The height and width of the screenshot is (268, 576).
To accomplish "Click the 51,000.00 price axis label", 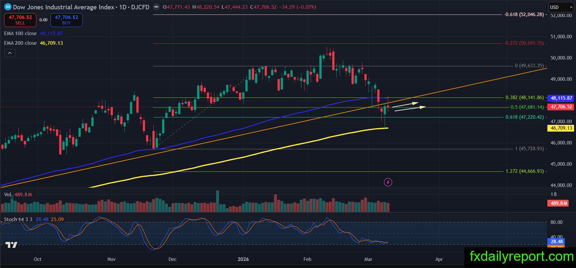I will tap(561, 37).
